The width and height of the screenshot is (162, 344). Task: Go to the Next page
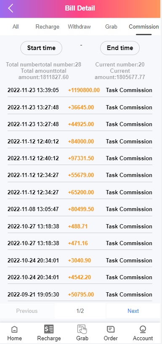[x=133, y=311]
